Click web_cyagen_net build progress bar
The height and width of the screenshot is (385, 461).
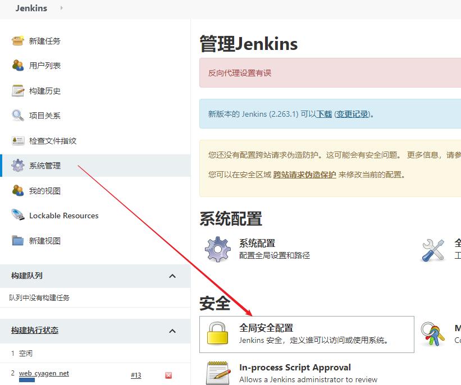(x=27, y=381)
